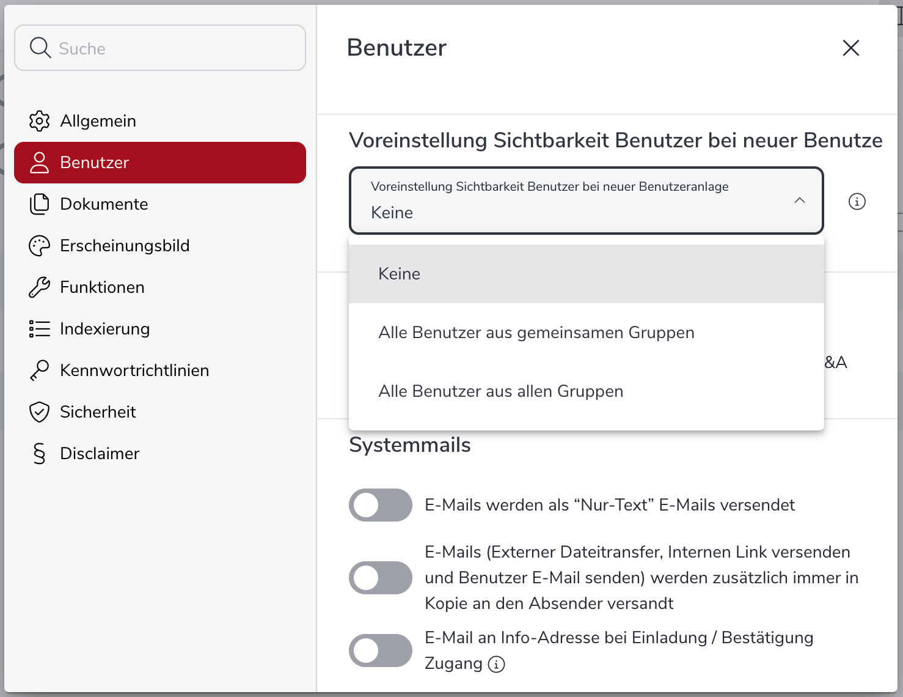Screen dimensions: 903x697
Task: Click the Dokumente pages icon
Action: pyautogui.click(x=39, y=204)
